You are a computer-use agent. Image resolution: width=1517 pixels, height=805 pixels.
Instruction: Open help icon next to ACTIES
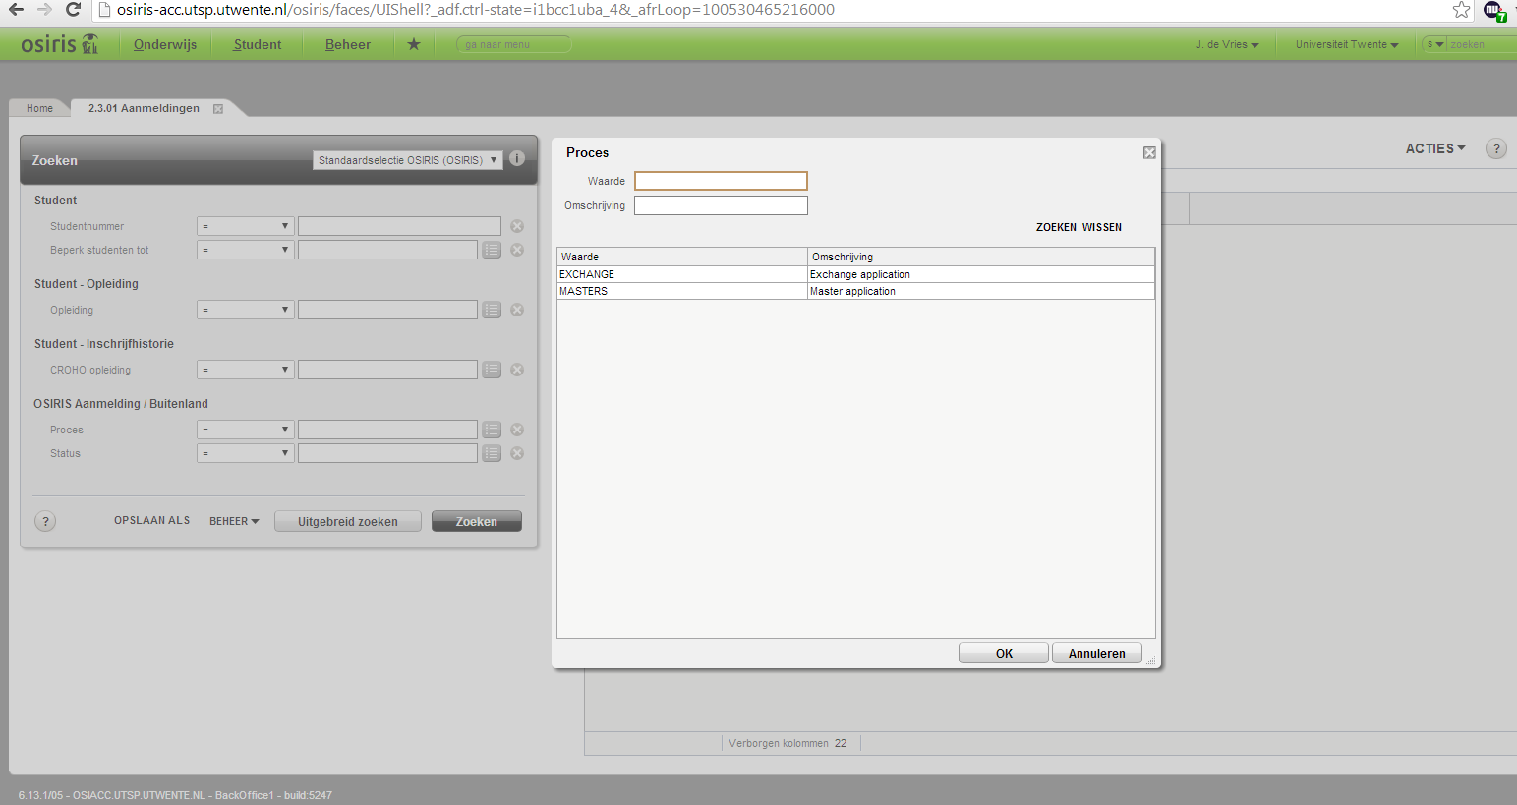(1496, 148)
